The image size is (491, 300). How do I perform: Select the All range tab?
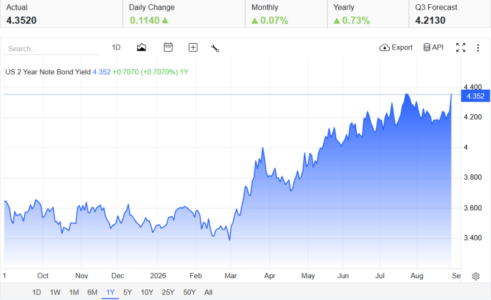tap(208, 292)
